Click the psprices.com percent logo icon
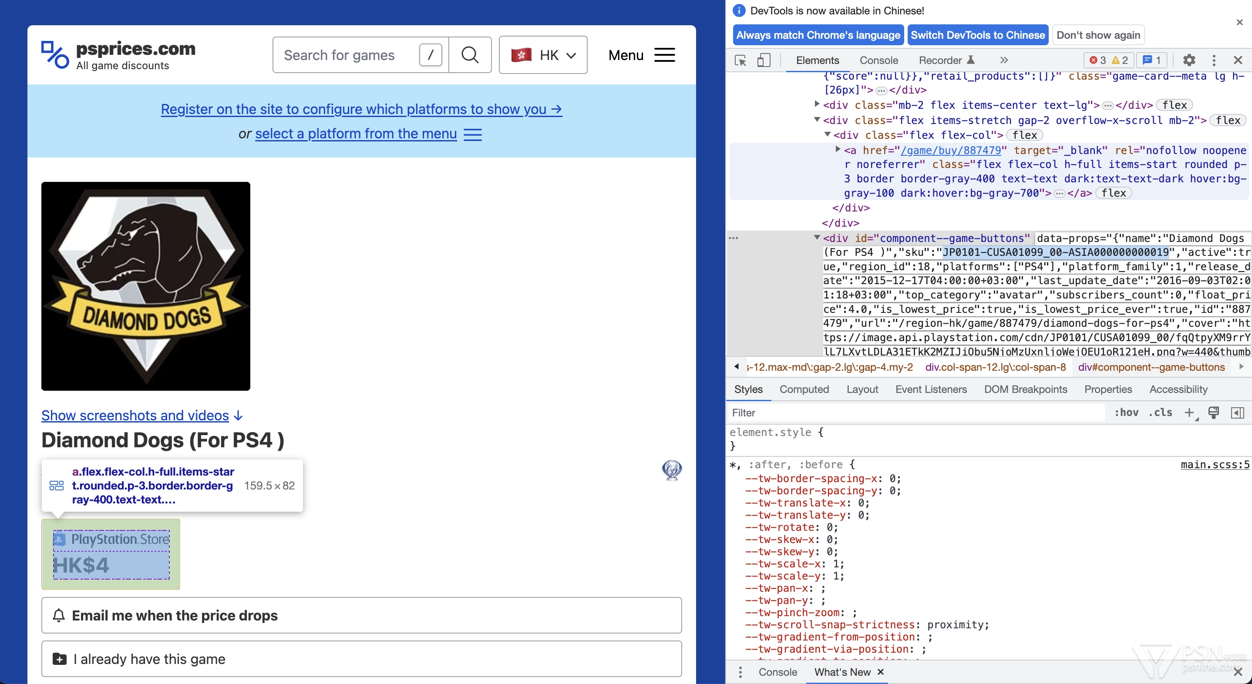 tap(54, 54)
